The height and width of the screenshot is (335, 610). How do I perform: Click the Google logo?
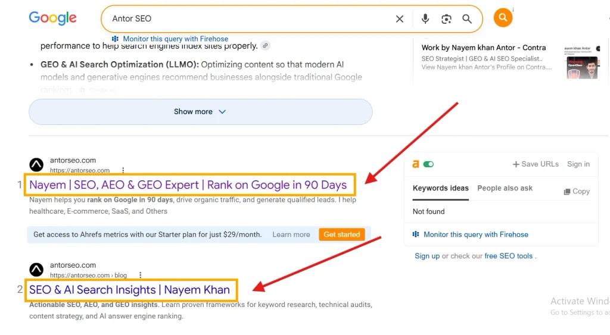[52, 18]
